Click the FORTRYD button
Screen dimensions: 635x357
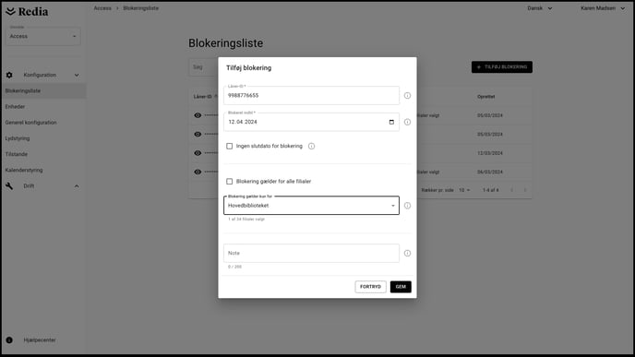pyautogui.click(x=370, y=287)
